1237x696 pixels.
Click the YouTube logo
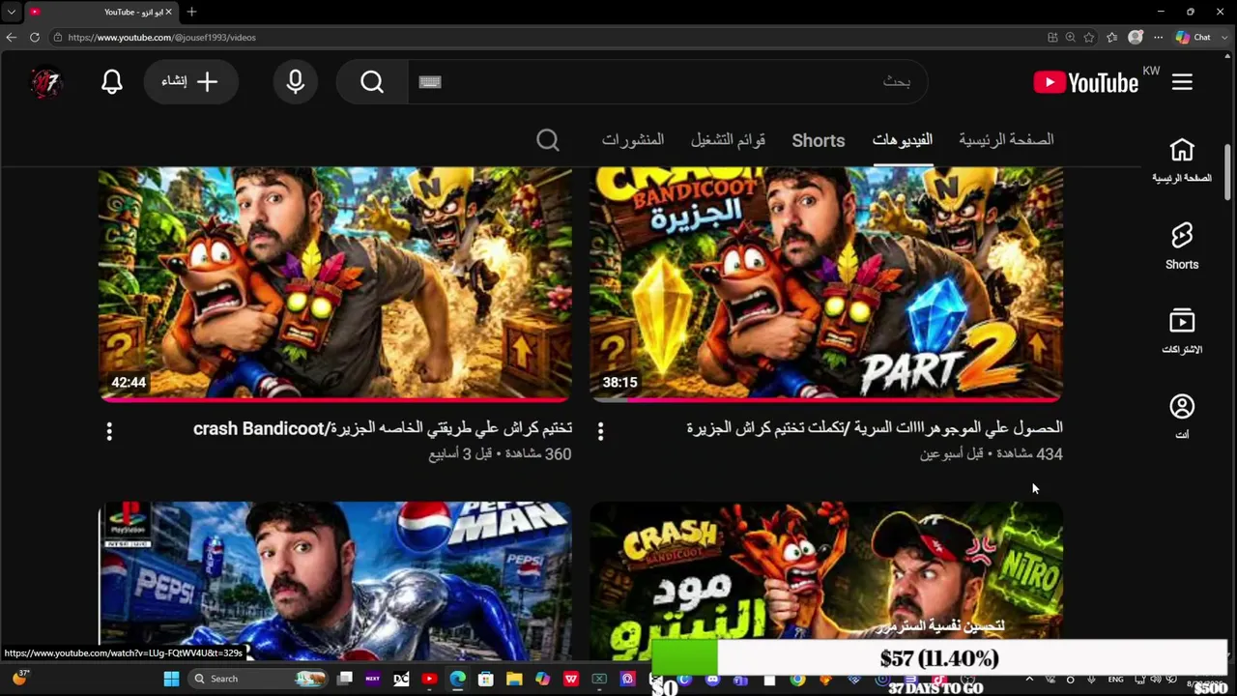[x=1085, y=83]
